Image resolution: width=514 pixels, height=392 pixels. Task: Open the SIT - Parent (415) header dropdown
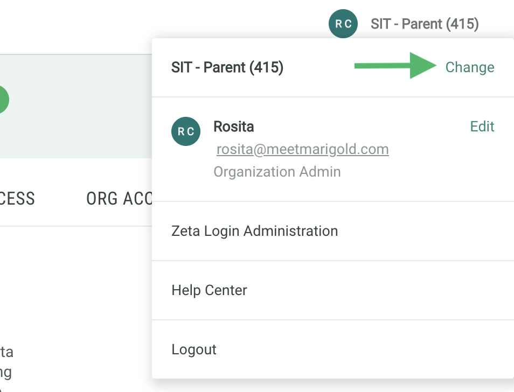(x=425, y=24)
